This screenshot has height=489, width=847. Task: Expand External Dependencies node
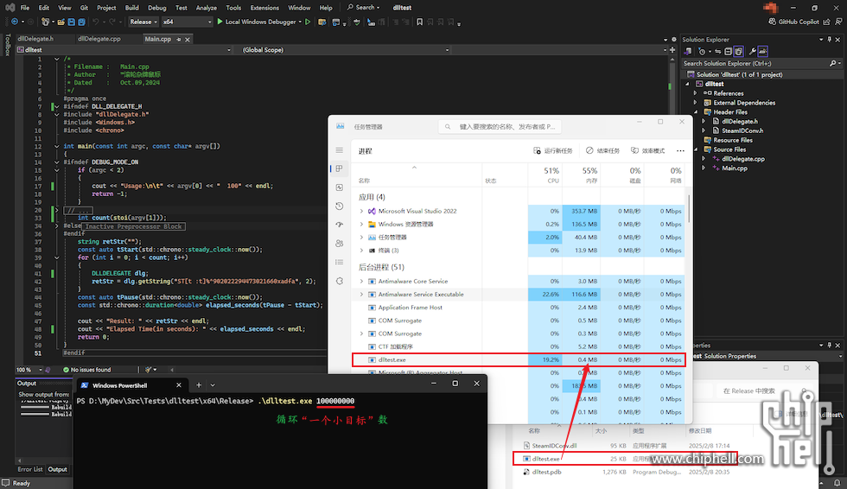click(x=695, y=103)
